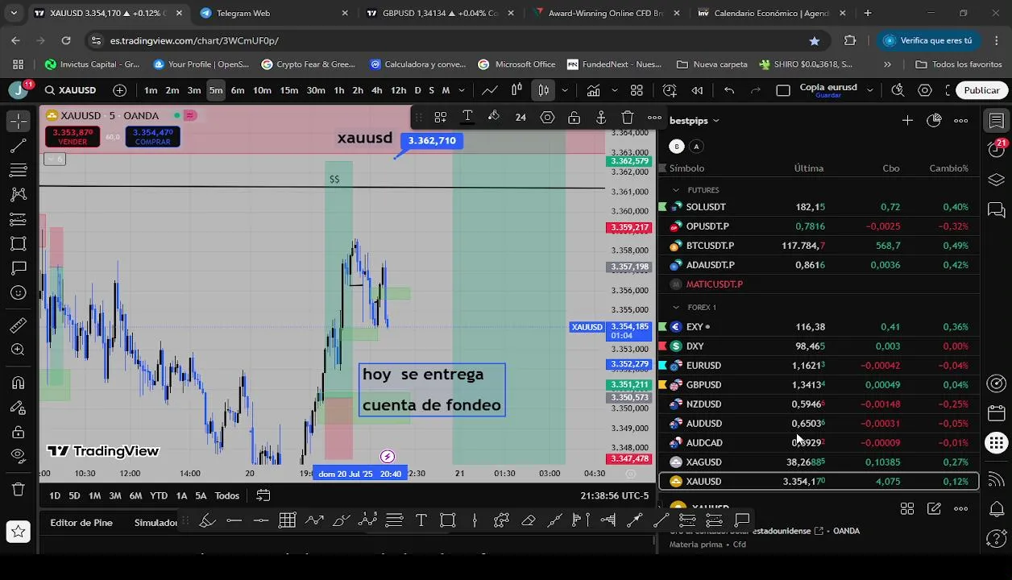Screen dimensions: 1012x580
Task: Select the trend line drawing tool
Action: [x=19, y=146]
